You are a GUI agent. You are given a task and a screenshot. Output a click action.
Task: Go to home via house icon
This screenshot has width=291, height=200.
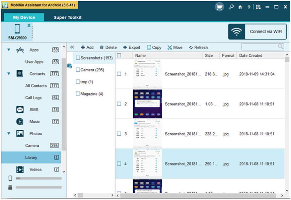(x=240, y=7)
